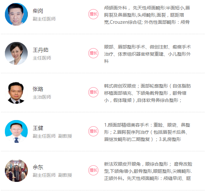
Task: Open 柴岗's specialty text about 颅颌面外科
Action: 147,15
